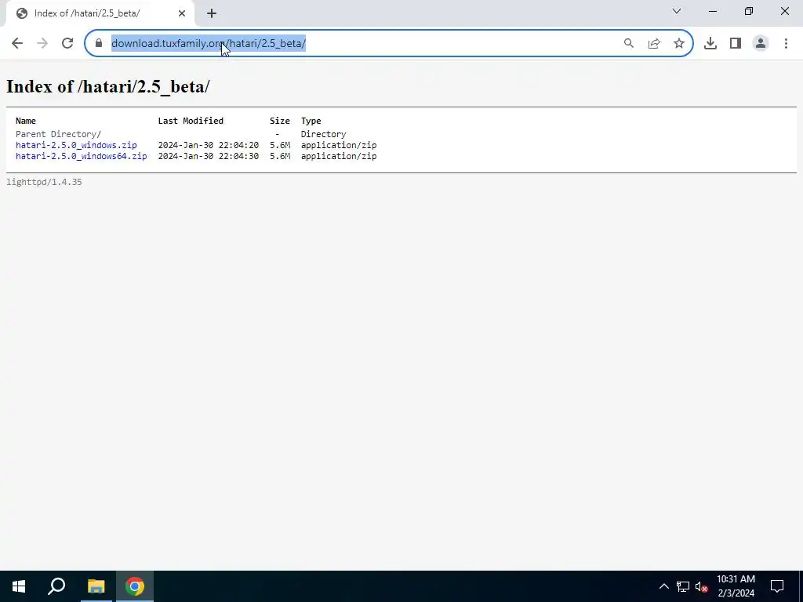The image size is (803, 602).
Task: Go back to the previous page
Action: tap(17, 44)
